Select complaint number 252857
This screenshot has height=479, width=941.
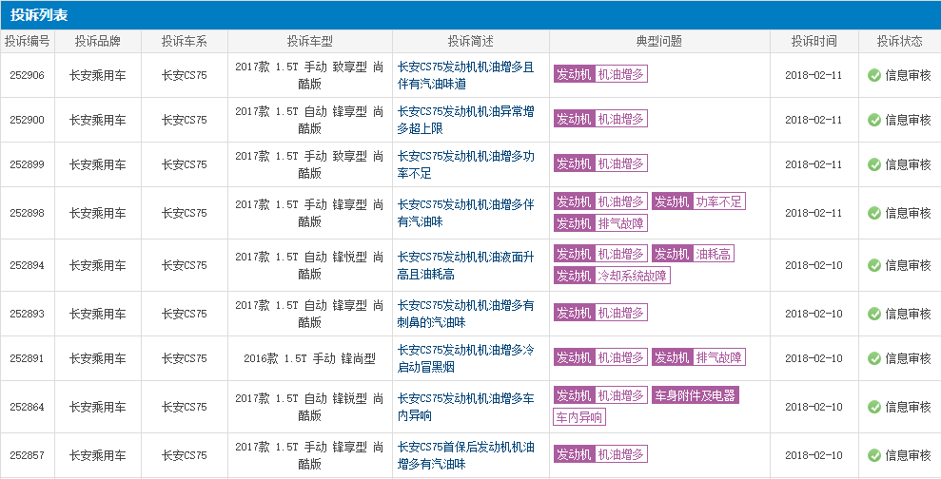click(x=27, y=455)
